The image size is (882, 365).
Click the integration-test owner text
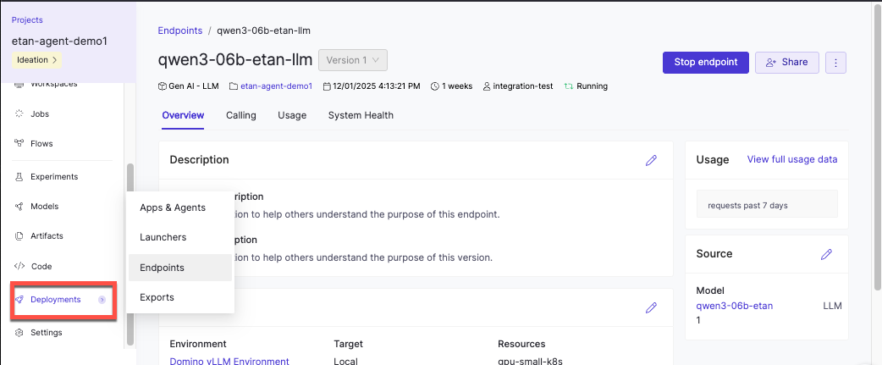click(523, 86)
